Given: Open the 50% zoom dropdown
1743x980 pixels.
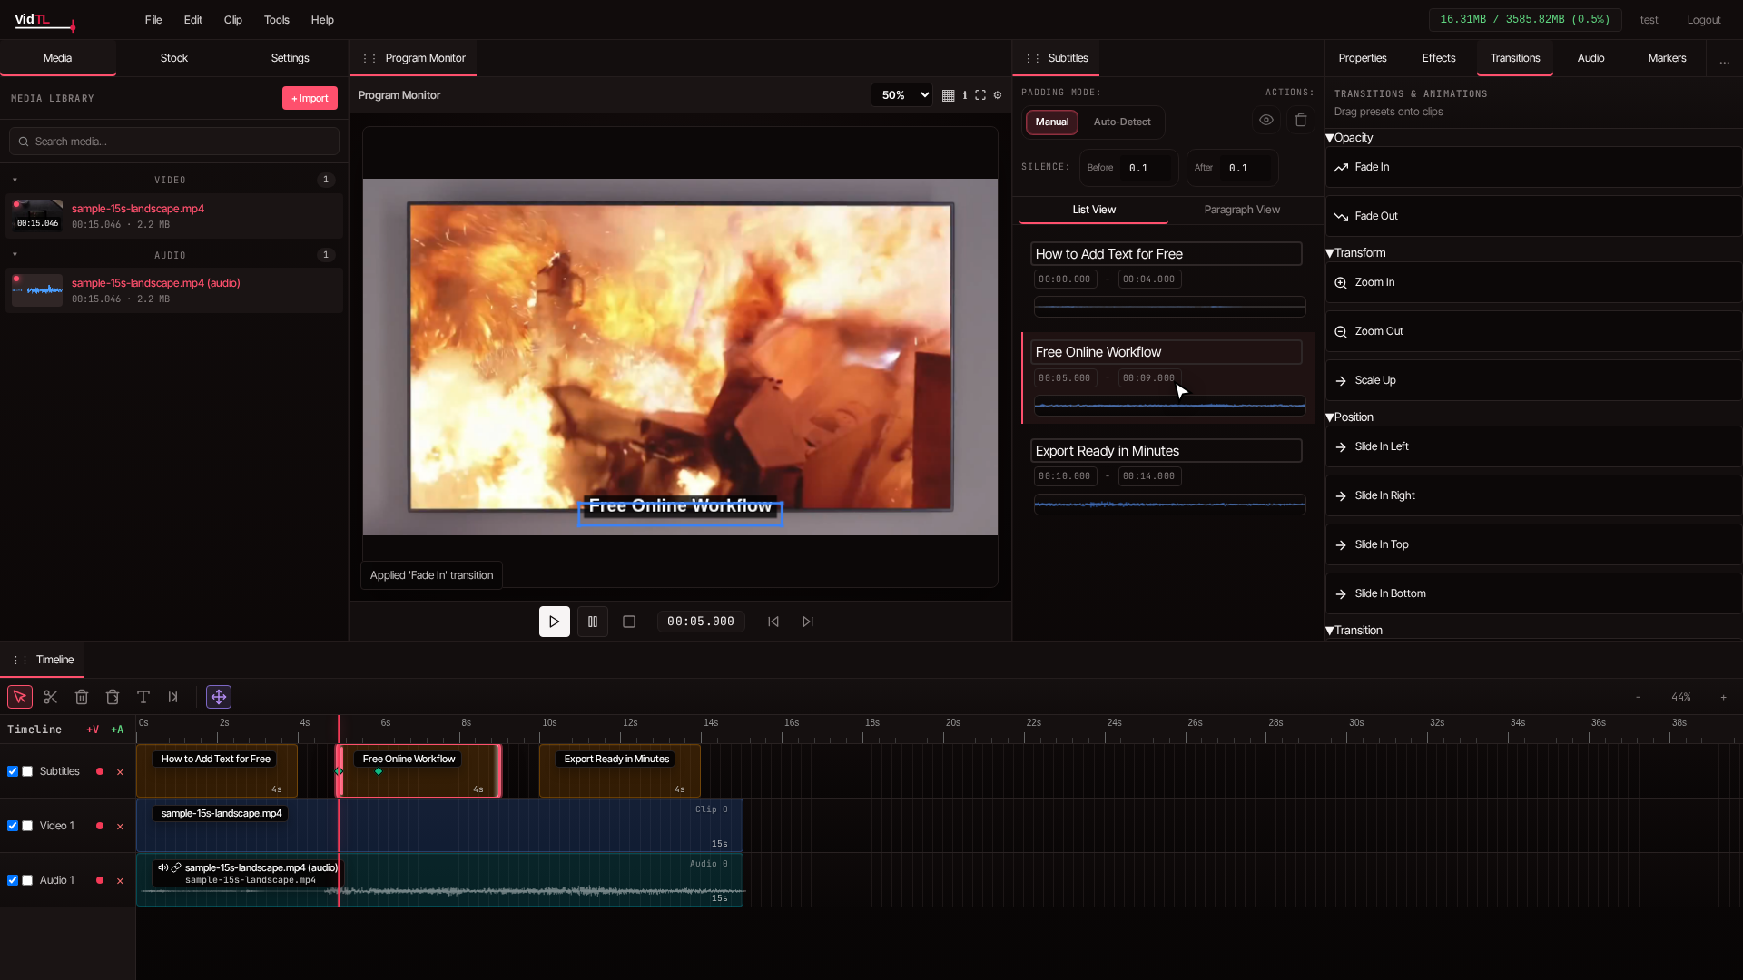Looking at the screenshot, I should (901, 95).
